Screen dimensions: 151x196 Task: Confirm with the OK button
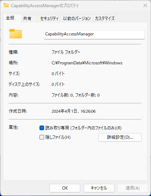point(65,188)
